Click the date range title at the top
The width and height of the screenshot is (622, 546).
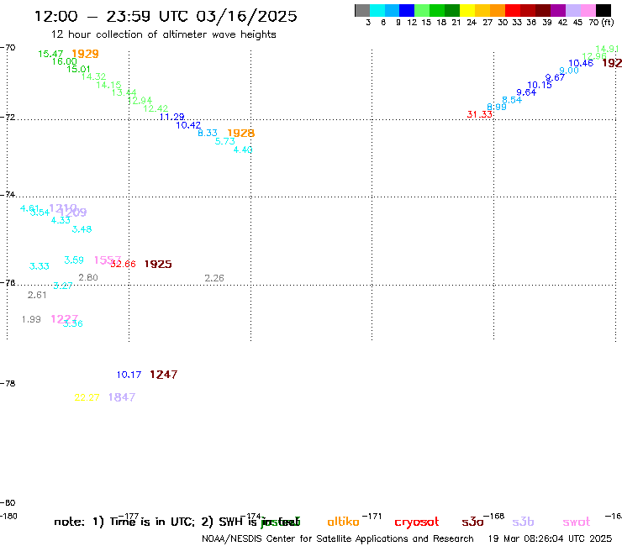166,16
